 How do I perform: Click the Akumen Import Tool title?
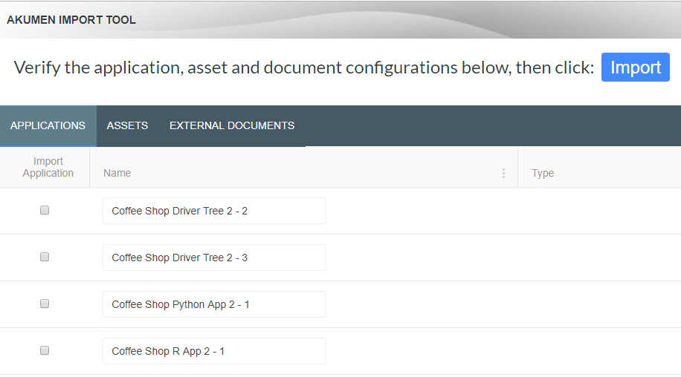[71, 20]
